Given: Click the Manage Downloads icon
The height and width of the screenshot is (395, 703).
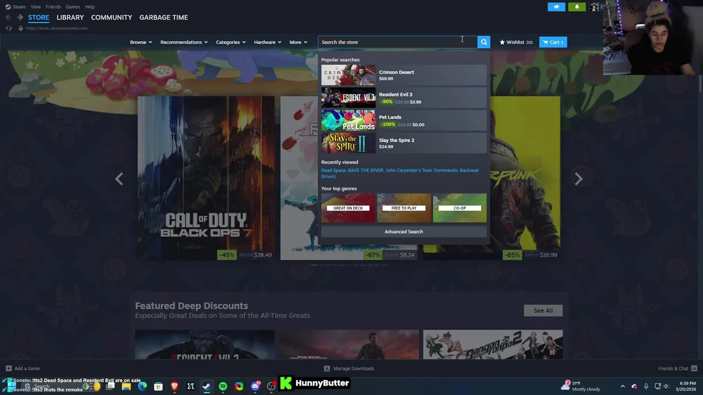Looking at the screenshot, I should coord(327,369).
